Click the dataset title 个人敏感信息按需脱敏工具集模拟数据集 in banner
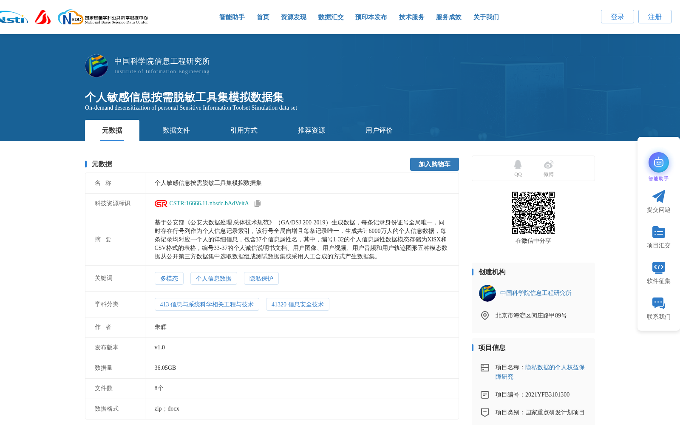This screenshot has width=680, height=425. 184,97
